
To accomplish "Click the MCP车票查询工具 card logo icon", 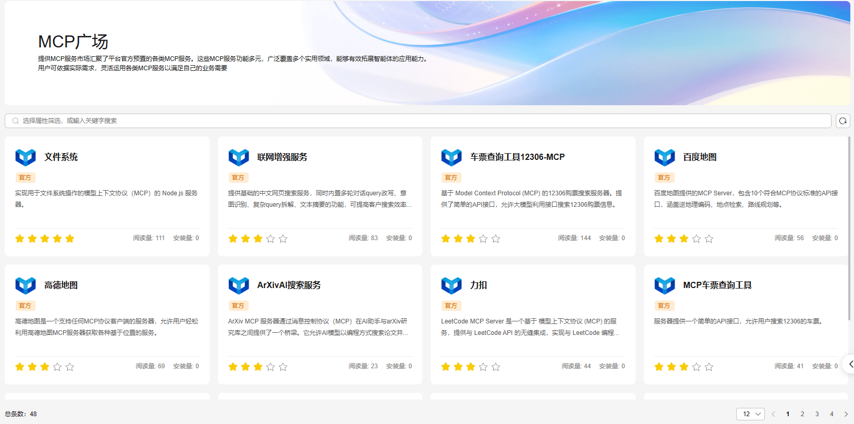I will 665,285.
